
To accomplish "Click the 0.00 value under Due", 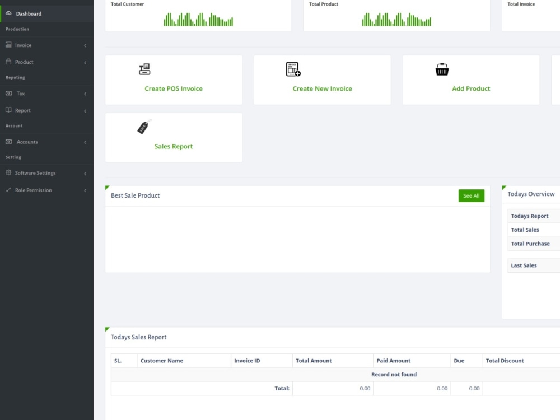I will [x=474, y=388].
